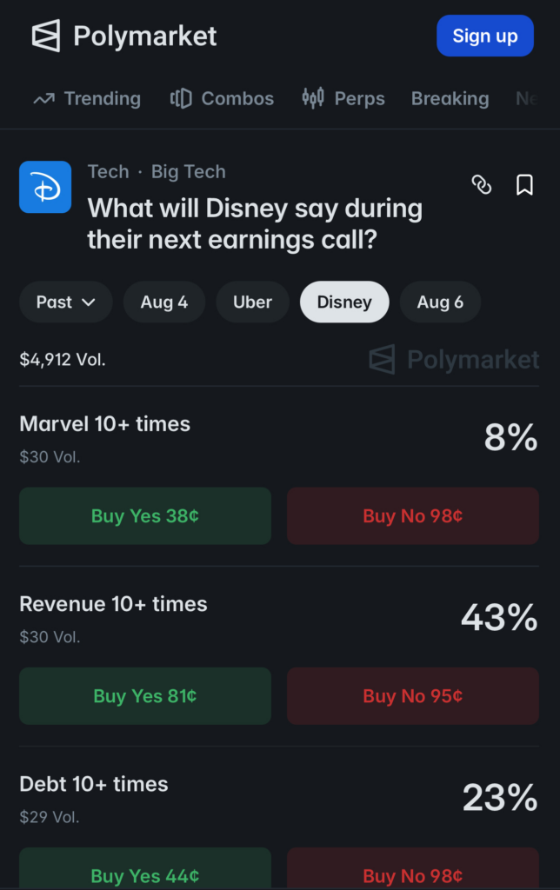Buy Yes 38¢ on Marvel 10+ times
The width and height of the screenshot is (560, 890).
point(145,516)
